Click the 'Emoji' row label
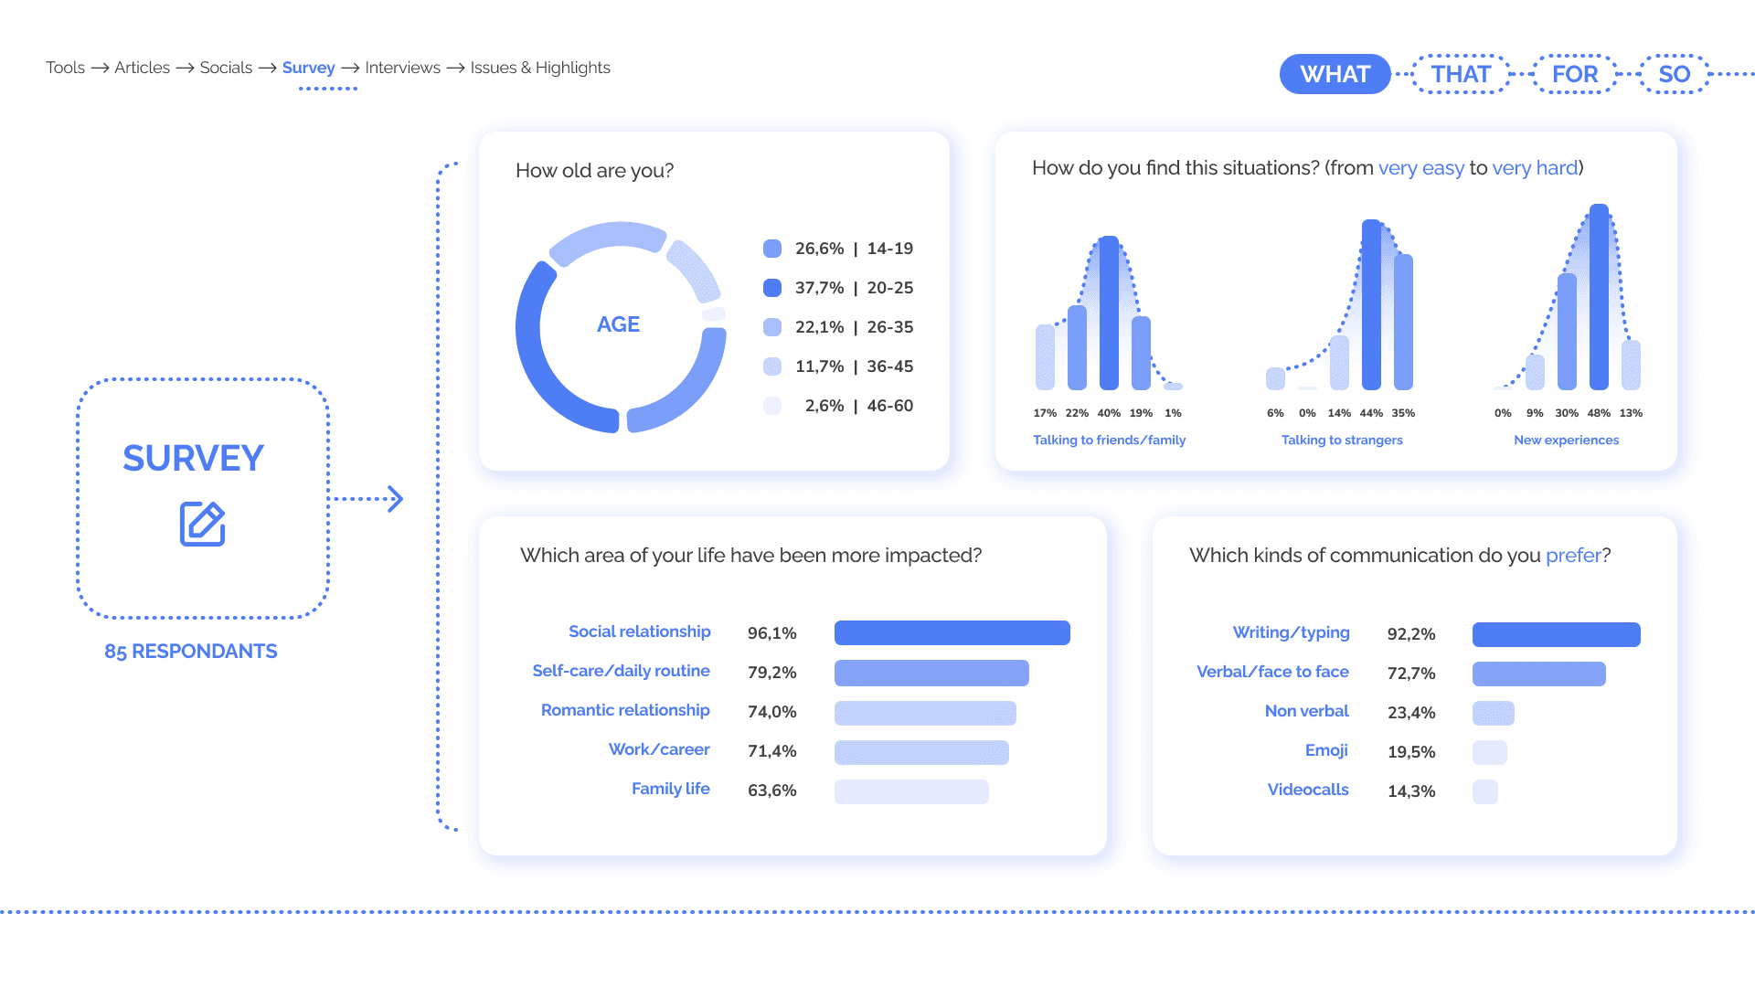This screenshot has height=987, width=1755. pyautogui.click(x=1326, y=750)
